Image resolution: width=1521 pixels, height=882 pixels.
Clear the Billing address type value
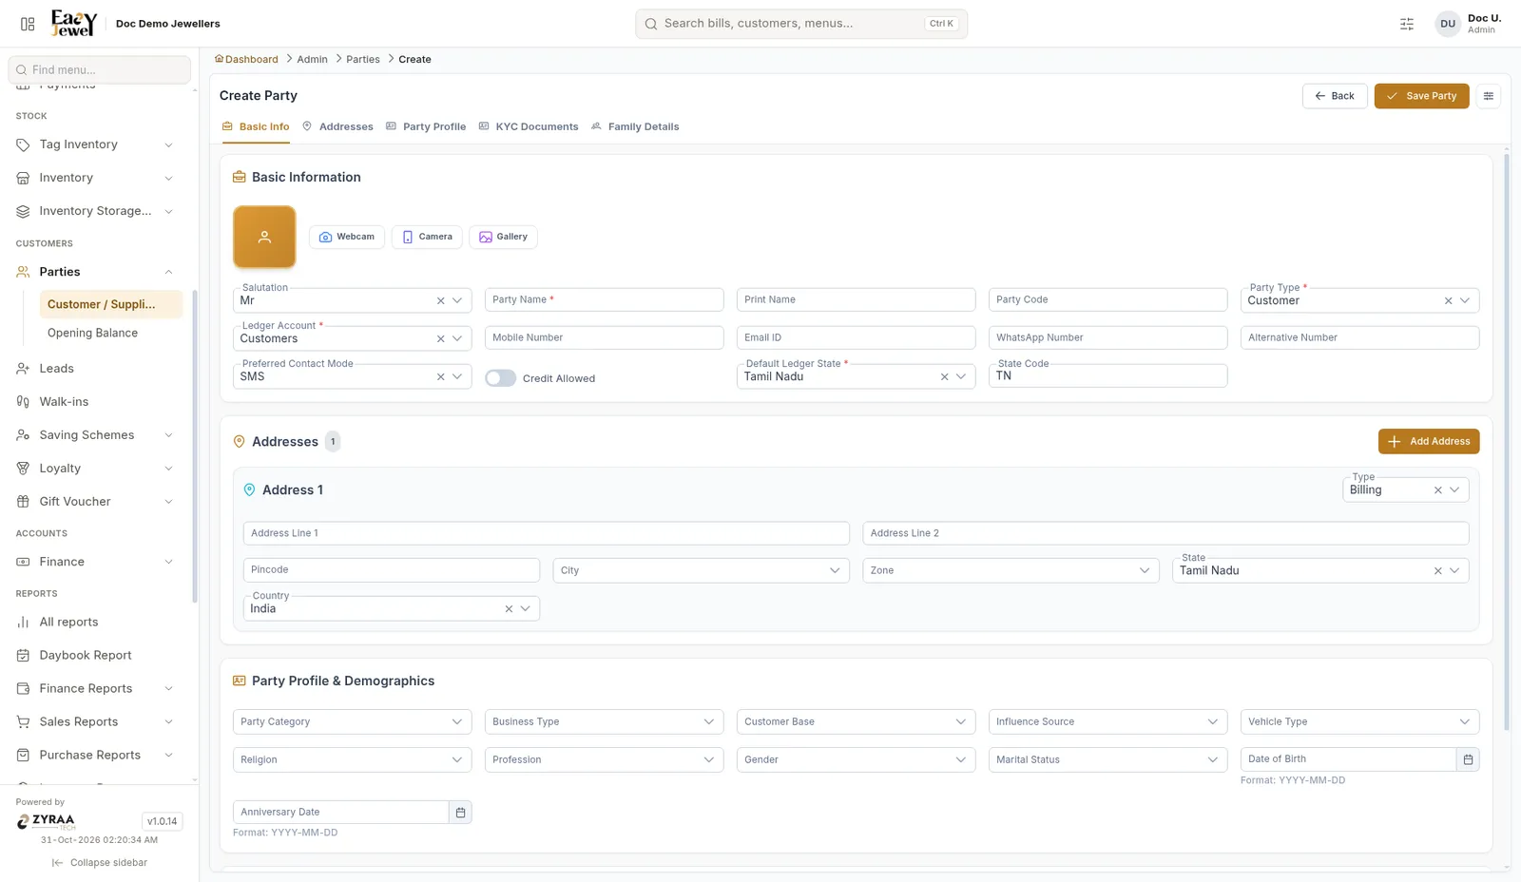(1437, 490)
